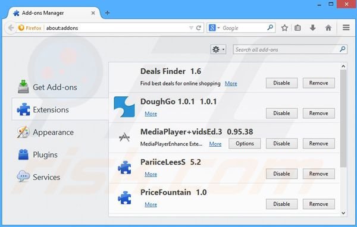This screenshot has height=227, width=357.
Task: Open the More link for MediaPlayerEnhance
Action: tap(215, 144)
